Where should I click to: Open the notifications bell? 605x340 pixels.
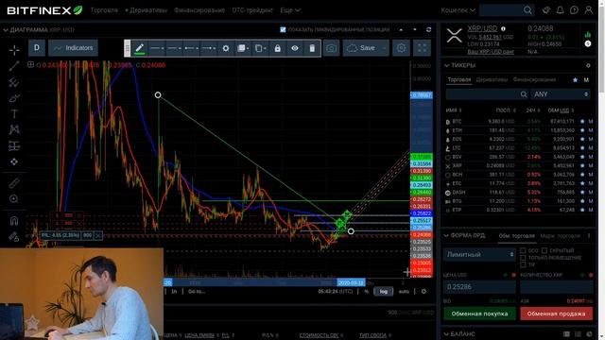(560, 10)
